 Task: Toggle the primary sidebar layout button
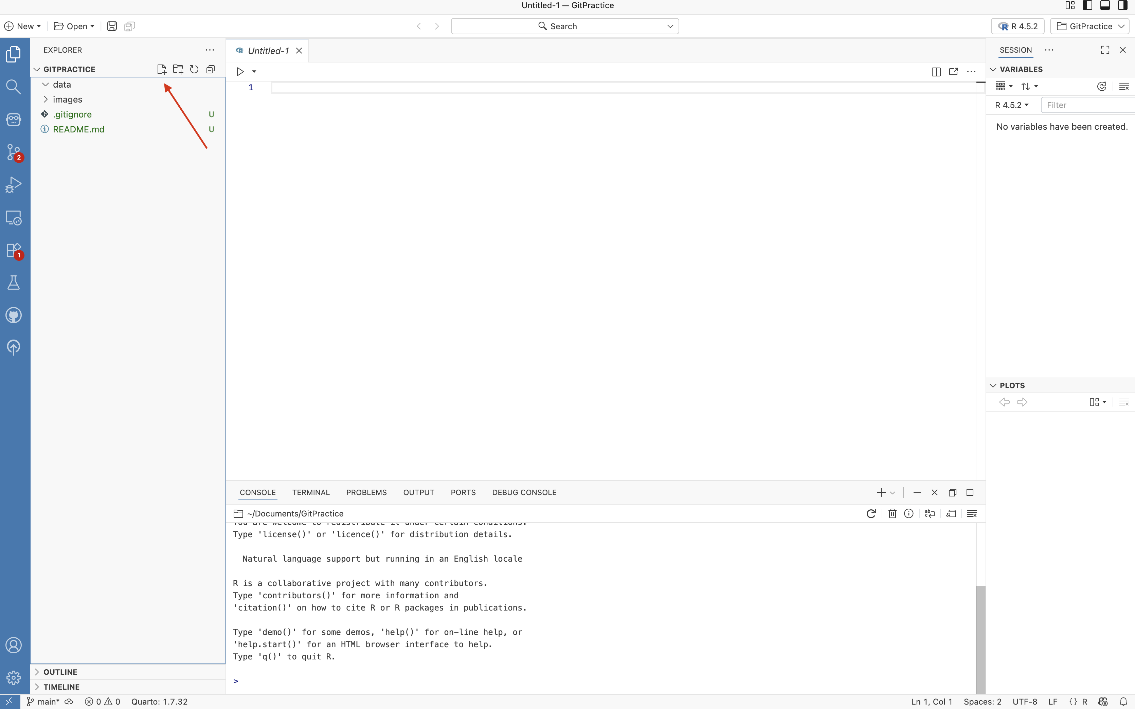click(1087, 6)
